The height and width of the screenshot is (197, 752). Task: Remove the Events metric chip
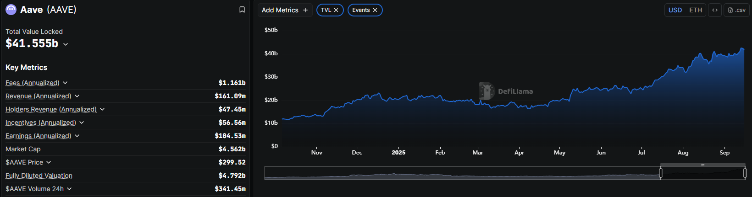375,10
